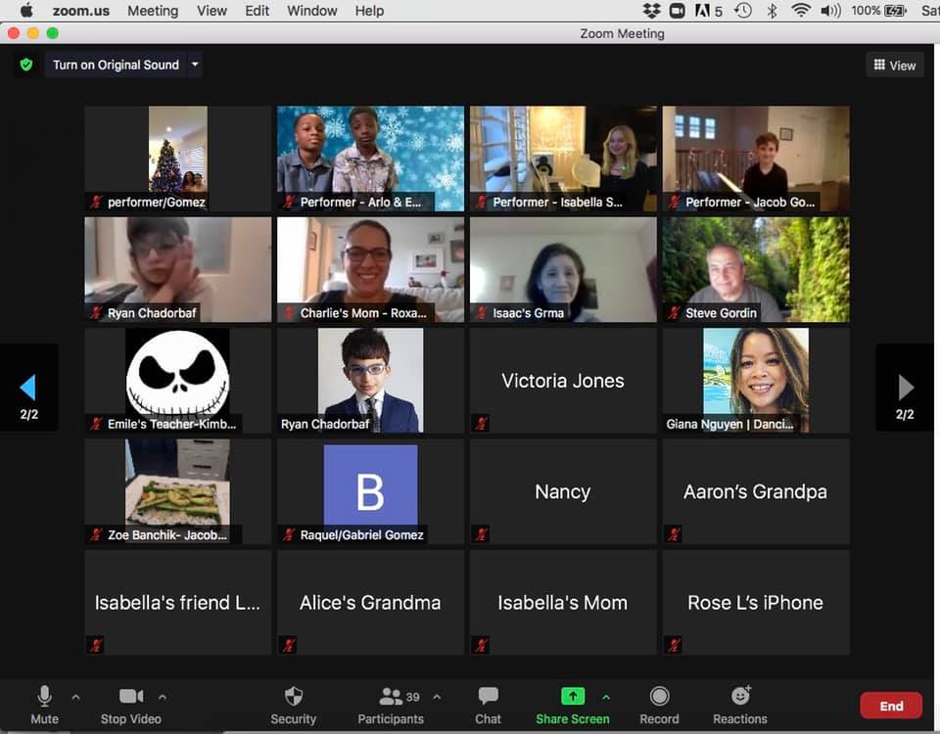Viewport: 940px width, 734px height.
Task: Select Steve Gordin's video tile
Action: tap(756, 269)
